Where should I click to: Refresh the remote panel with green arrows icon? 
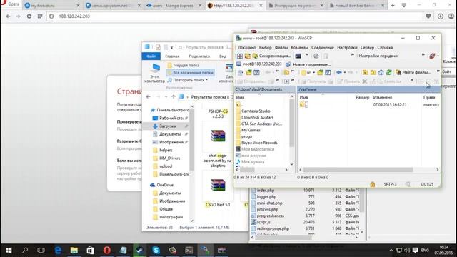pos(388,72)
